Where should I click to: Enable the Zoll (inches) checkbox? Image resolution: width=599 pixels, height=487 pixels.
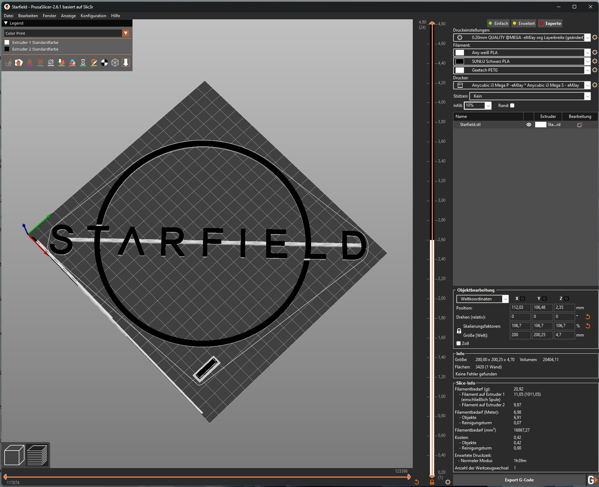coord(458,343)
